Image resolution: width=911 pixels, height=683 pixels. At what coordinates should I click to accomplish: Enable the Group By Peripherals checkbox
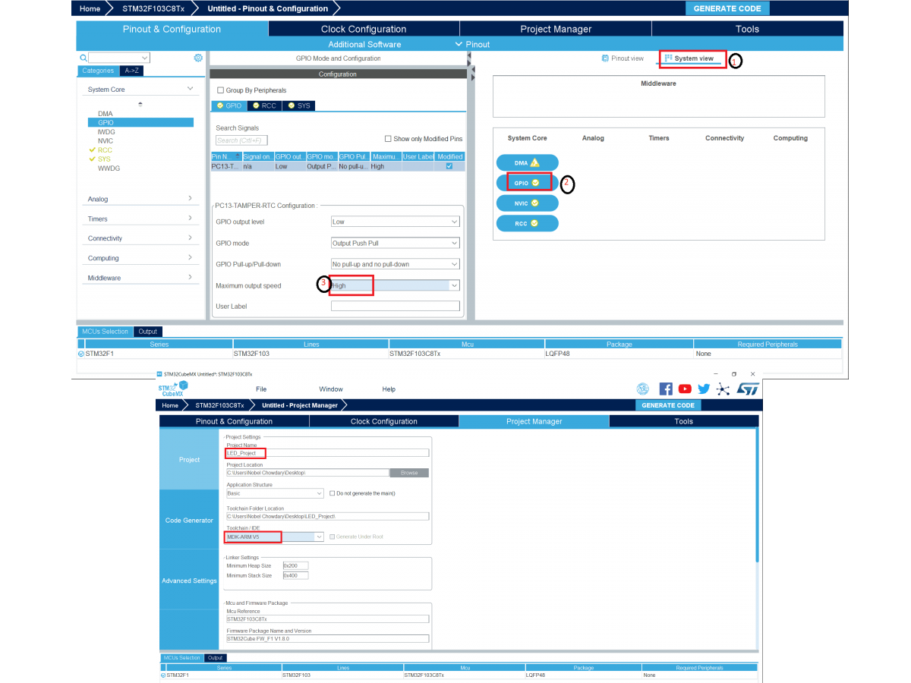pos(221,90)
